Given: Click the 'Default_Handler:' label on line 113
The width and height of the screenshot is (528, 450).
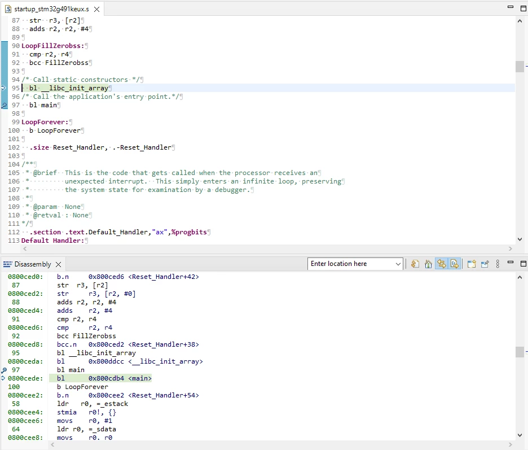Looking at the screenshot, I should click(52, 241).
